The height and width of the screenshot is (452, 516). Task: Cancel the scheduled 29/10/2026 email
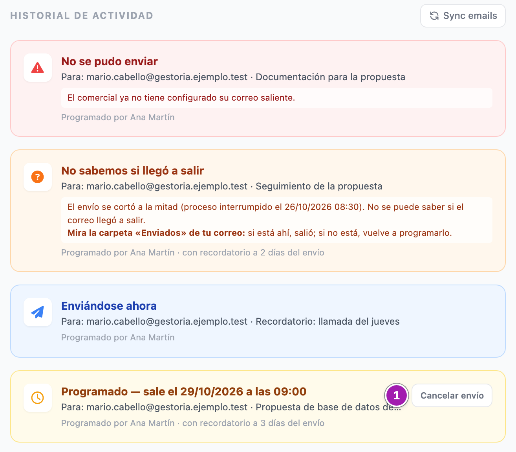click(452, 395)
